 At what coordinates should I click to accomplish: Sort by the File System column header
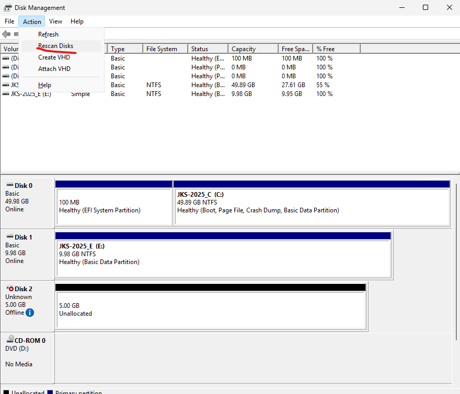(x=165, y=49)
